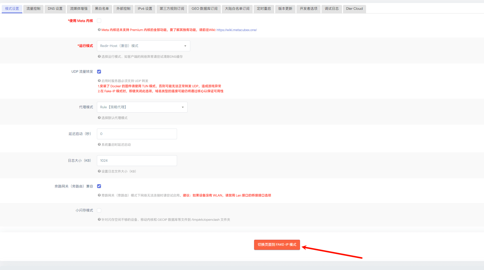The image size is (484, 270).
Task: Open the 运行模式 Redir-Host dropdown
Action: 143,46
